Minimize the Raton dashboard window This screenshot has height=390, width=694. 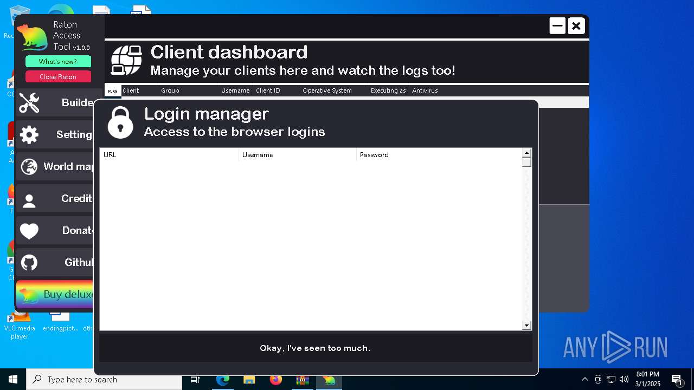click(557, 25)
